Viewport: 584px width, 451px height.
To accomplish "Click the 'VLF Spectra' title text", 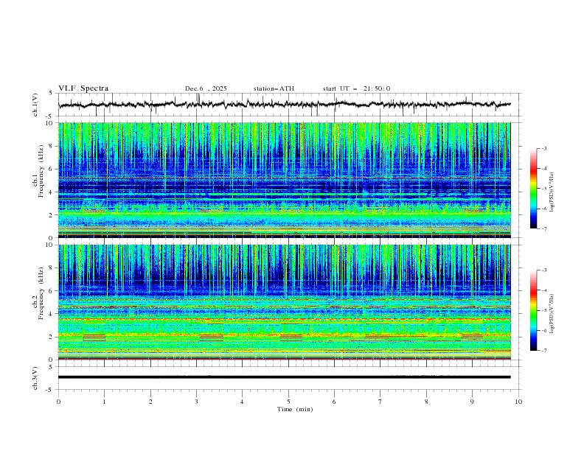I will 83,88.
